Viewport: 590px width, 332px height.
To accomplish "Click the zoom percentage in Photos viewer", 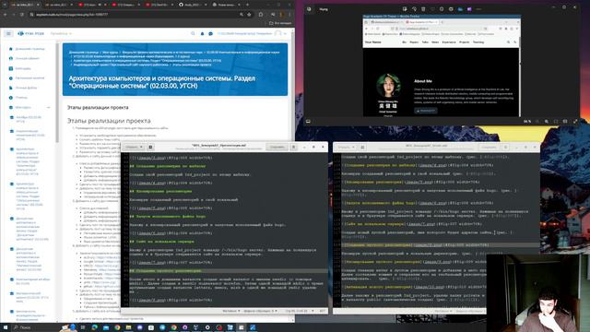I will pos(527,121).
